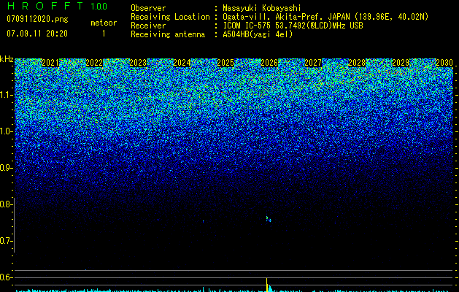Click the receiver ICOM IC-575 line

[x=293, y=26]
